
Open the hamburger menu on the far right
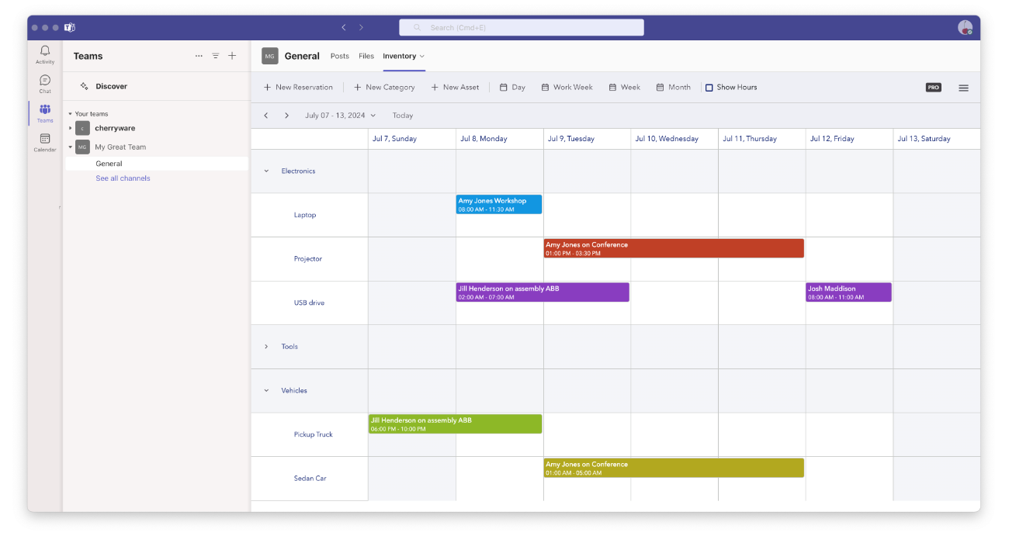(963, 88)
